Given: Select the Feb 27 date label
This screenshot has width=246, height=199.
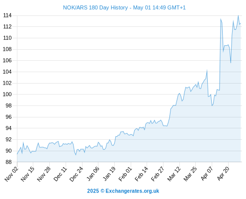Looking at the screenshot, I should pyautogui.click(x=158, y=174).
